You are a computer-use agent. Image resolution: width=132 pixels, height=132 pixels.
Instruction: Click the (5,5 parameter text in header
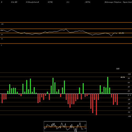(68, 2)
